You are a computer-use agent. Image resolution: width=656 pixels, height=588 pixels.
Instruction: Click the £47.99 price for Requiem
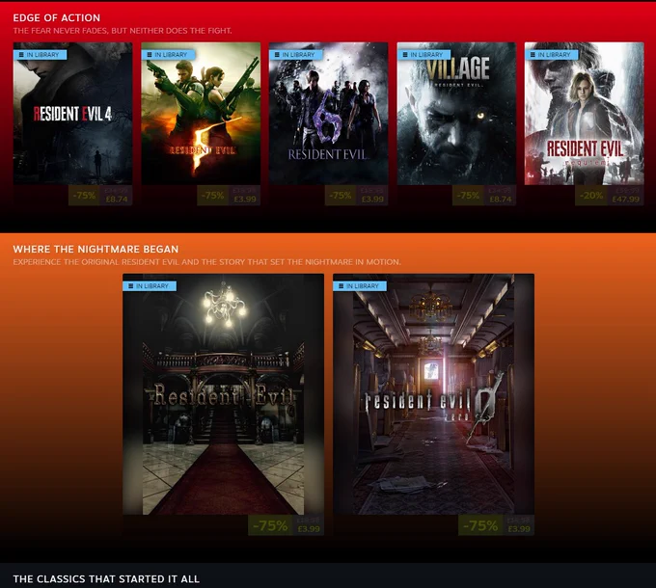[x=626, y=200]
